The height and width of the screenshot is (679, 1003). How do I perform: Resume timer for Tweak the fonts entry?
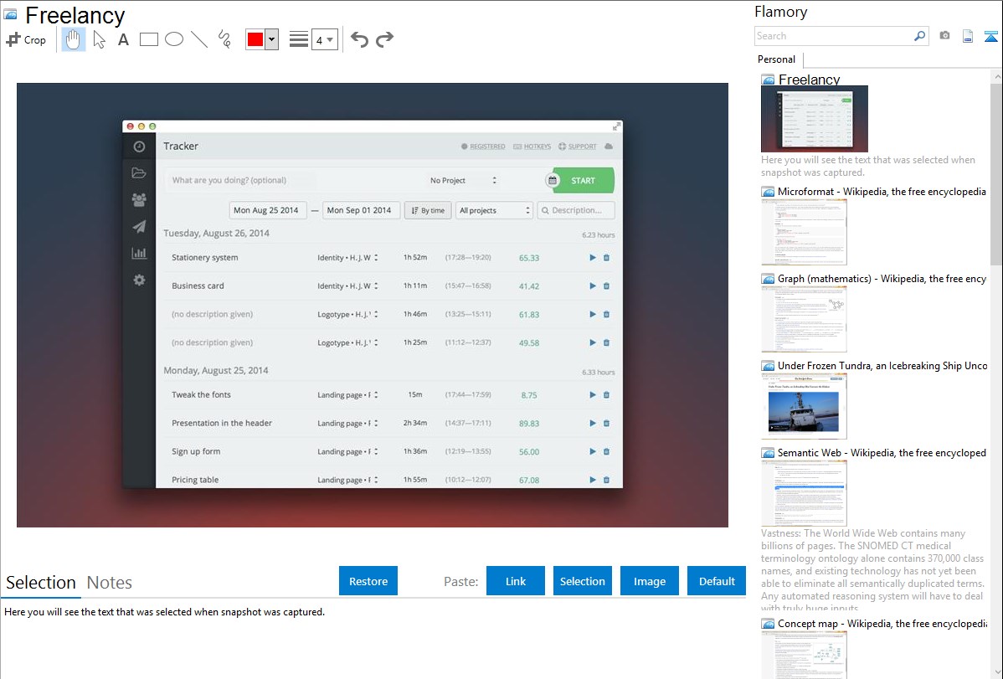pos(592,395)
